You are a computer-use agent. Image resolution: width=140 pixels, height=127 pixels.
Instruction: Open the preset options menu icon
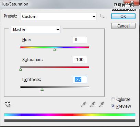point(102,16)
